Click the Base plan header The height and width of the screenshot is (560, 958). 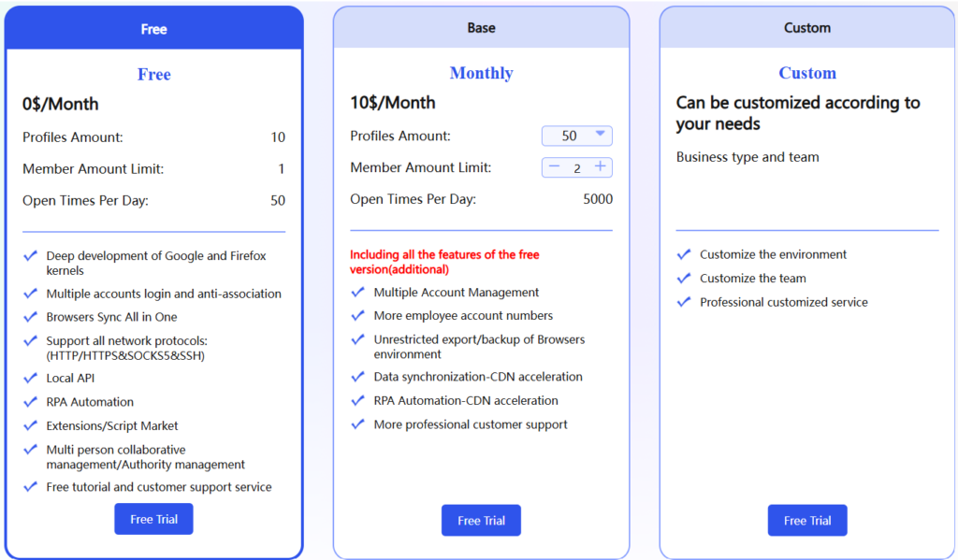(481, 27)
